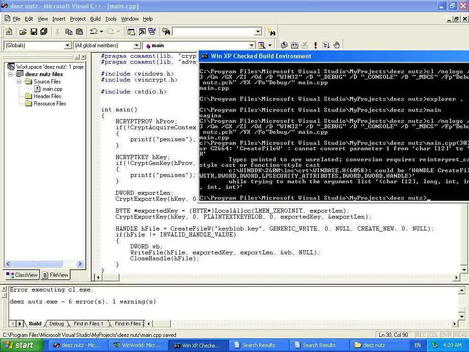
Task: Toggle the Output window icon
Action: (x=142, y=32)
